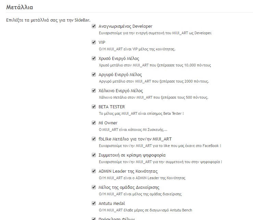The image size is (253, 220).
Task: Click the fbLike Μετάλλιο label text
Action: [135, 139]
